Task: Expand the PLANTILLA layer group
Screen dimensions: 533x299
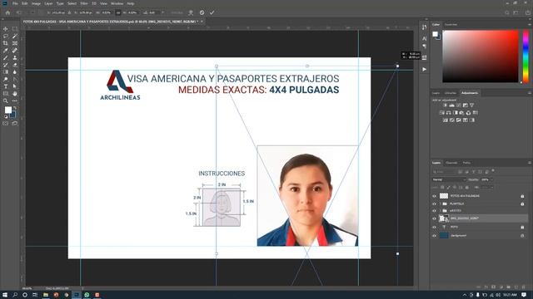Action: coord(441,204)
